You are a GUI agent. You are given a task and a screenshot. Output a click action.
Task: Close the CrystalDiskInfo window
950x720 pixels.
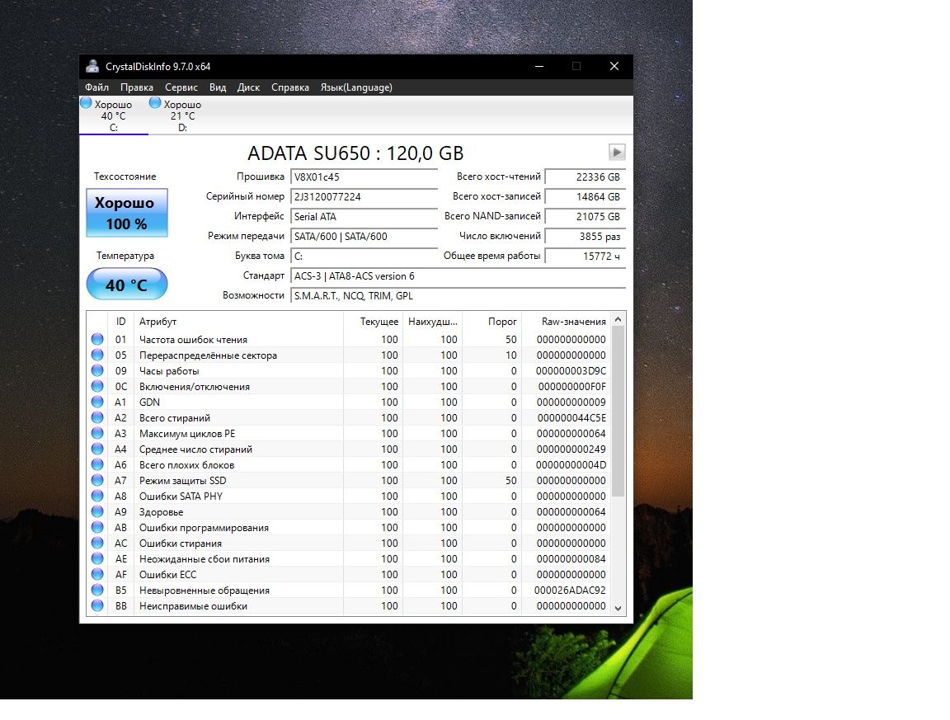click(614, 67)
